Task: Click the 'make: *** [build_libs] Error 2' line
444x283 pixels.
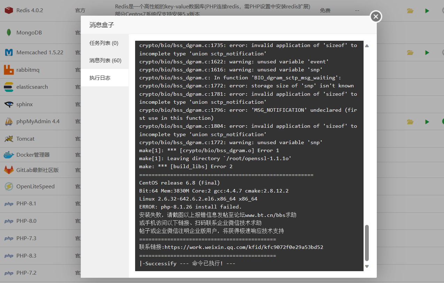Action: (186, 167)
